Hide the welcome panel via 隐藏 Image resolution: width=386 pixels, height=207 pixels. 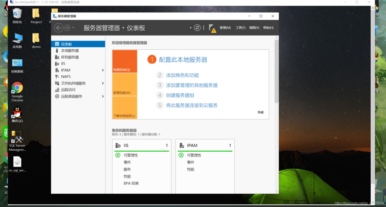tap(261, 112)
